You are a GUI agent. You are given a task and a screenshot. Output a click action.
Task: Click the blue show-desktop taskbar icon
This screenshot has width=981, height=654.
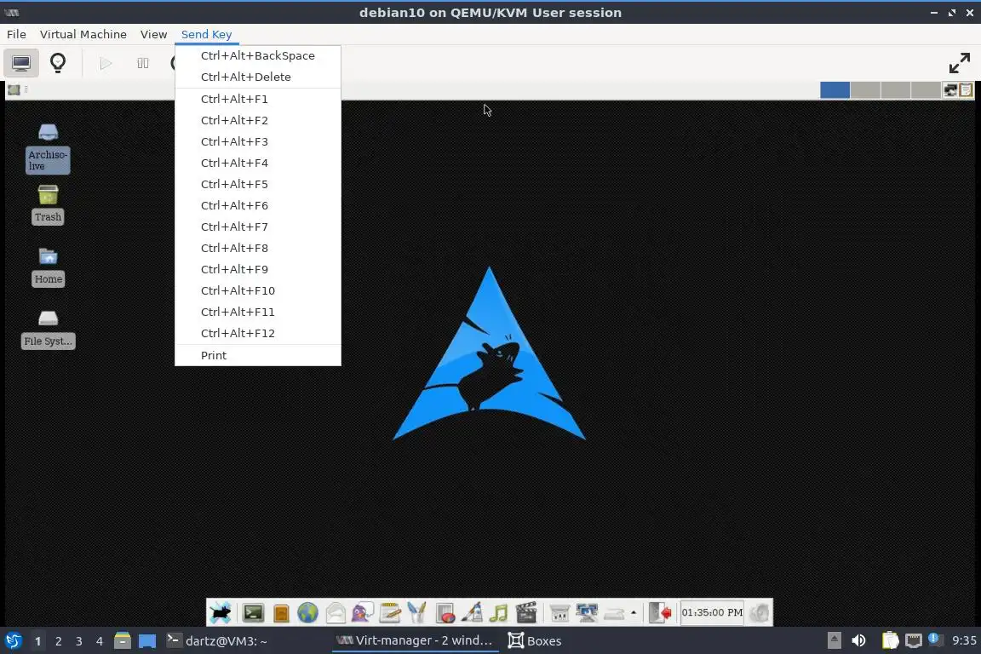tap(147, 641)
